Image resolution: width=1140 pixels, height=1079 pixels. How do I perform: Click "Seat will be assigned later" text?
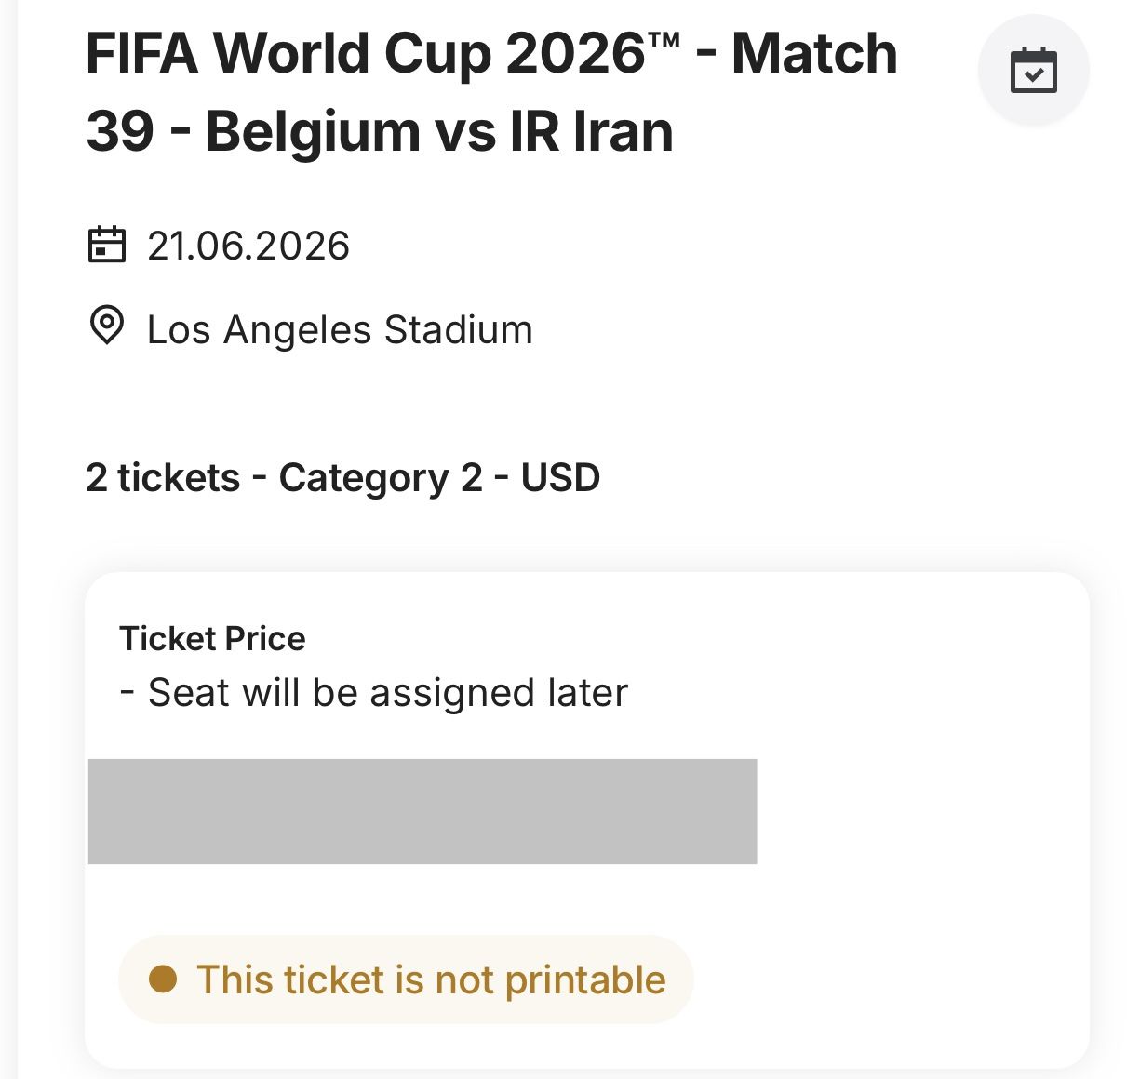pyautogui.click(x=387, y=693)
